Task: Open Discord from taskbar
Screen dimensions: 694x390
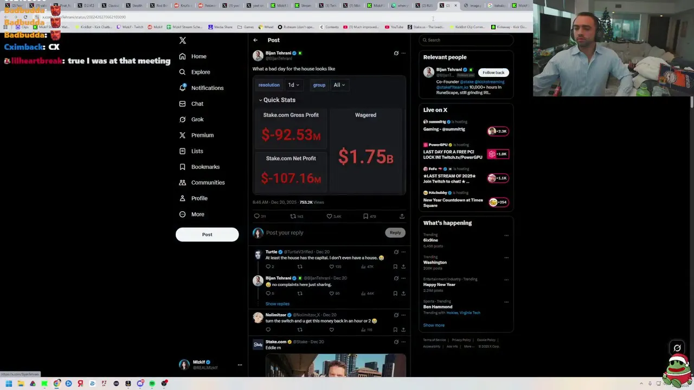Action: pos(140,383)
